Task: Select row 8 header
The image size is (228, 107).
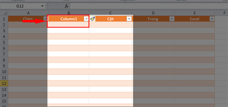Action: point(4,60)
